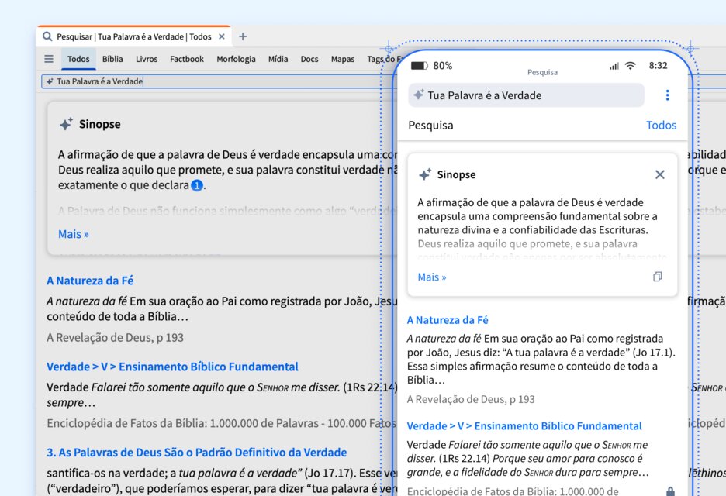Click the lock icon on Enciclopédia result
This screenshot has height=496, width=726.
670,491
